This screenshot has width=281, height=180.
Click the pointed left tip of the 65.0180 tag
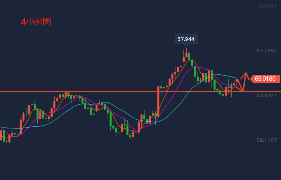pos(251,78)
